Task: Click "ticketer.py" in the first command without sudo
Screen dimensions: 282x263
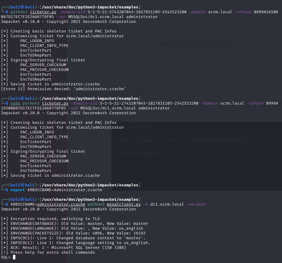Action: pos(43,12)
